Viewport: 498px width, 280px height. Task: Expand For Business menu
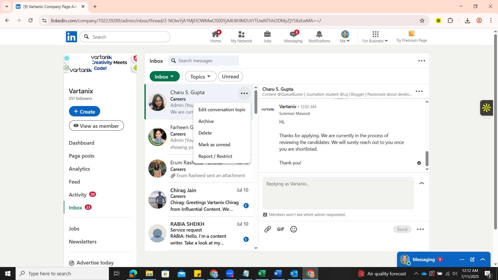coord(375,37)
